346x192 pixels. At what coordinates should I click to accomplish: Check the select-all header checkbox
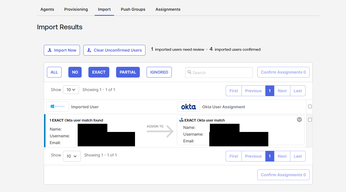click(310, 107)
